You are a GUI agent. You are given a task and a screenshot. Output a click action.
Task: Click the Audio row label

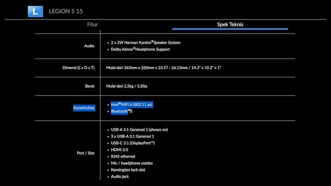click(x=89, y=46)
